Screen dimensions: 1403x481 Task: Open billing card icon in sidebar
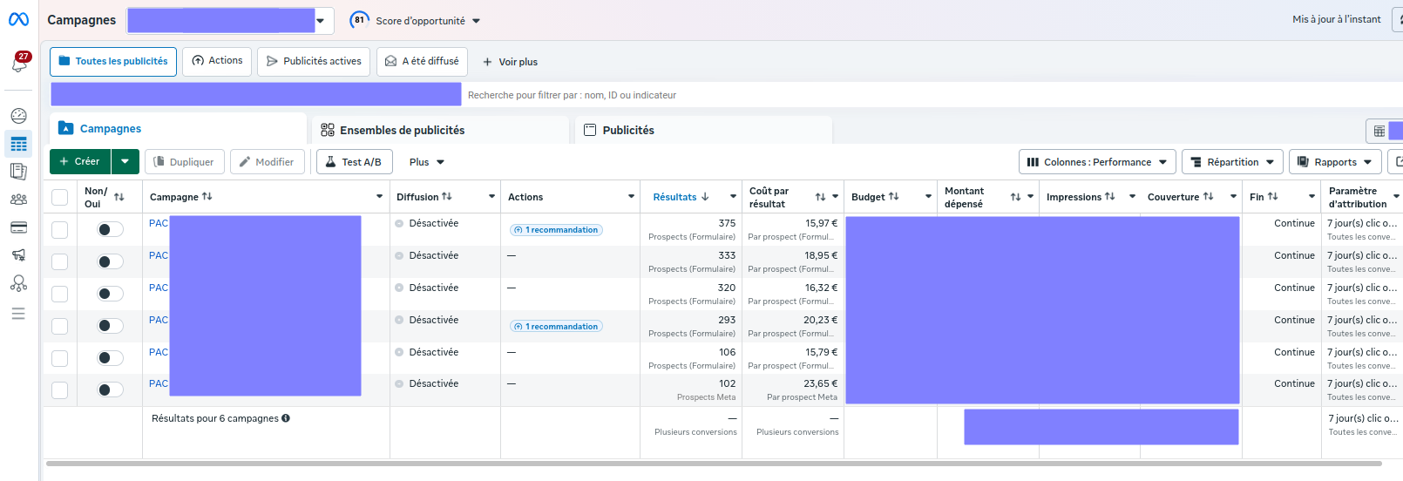[x=18, y=227]
